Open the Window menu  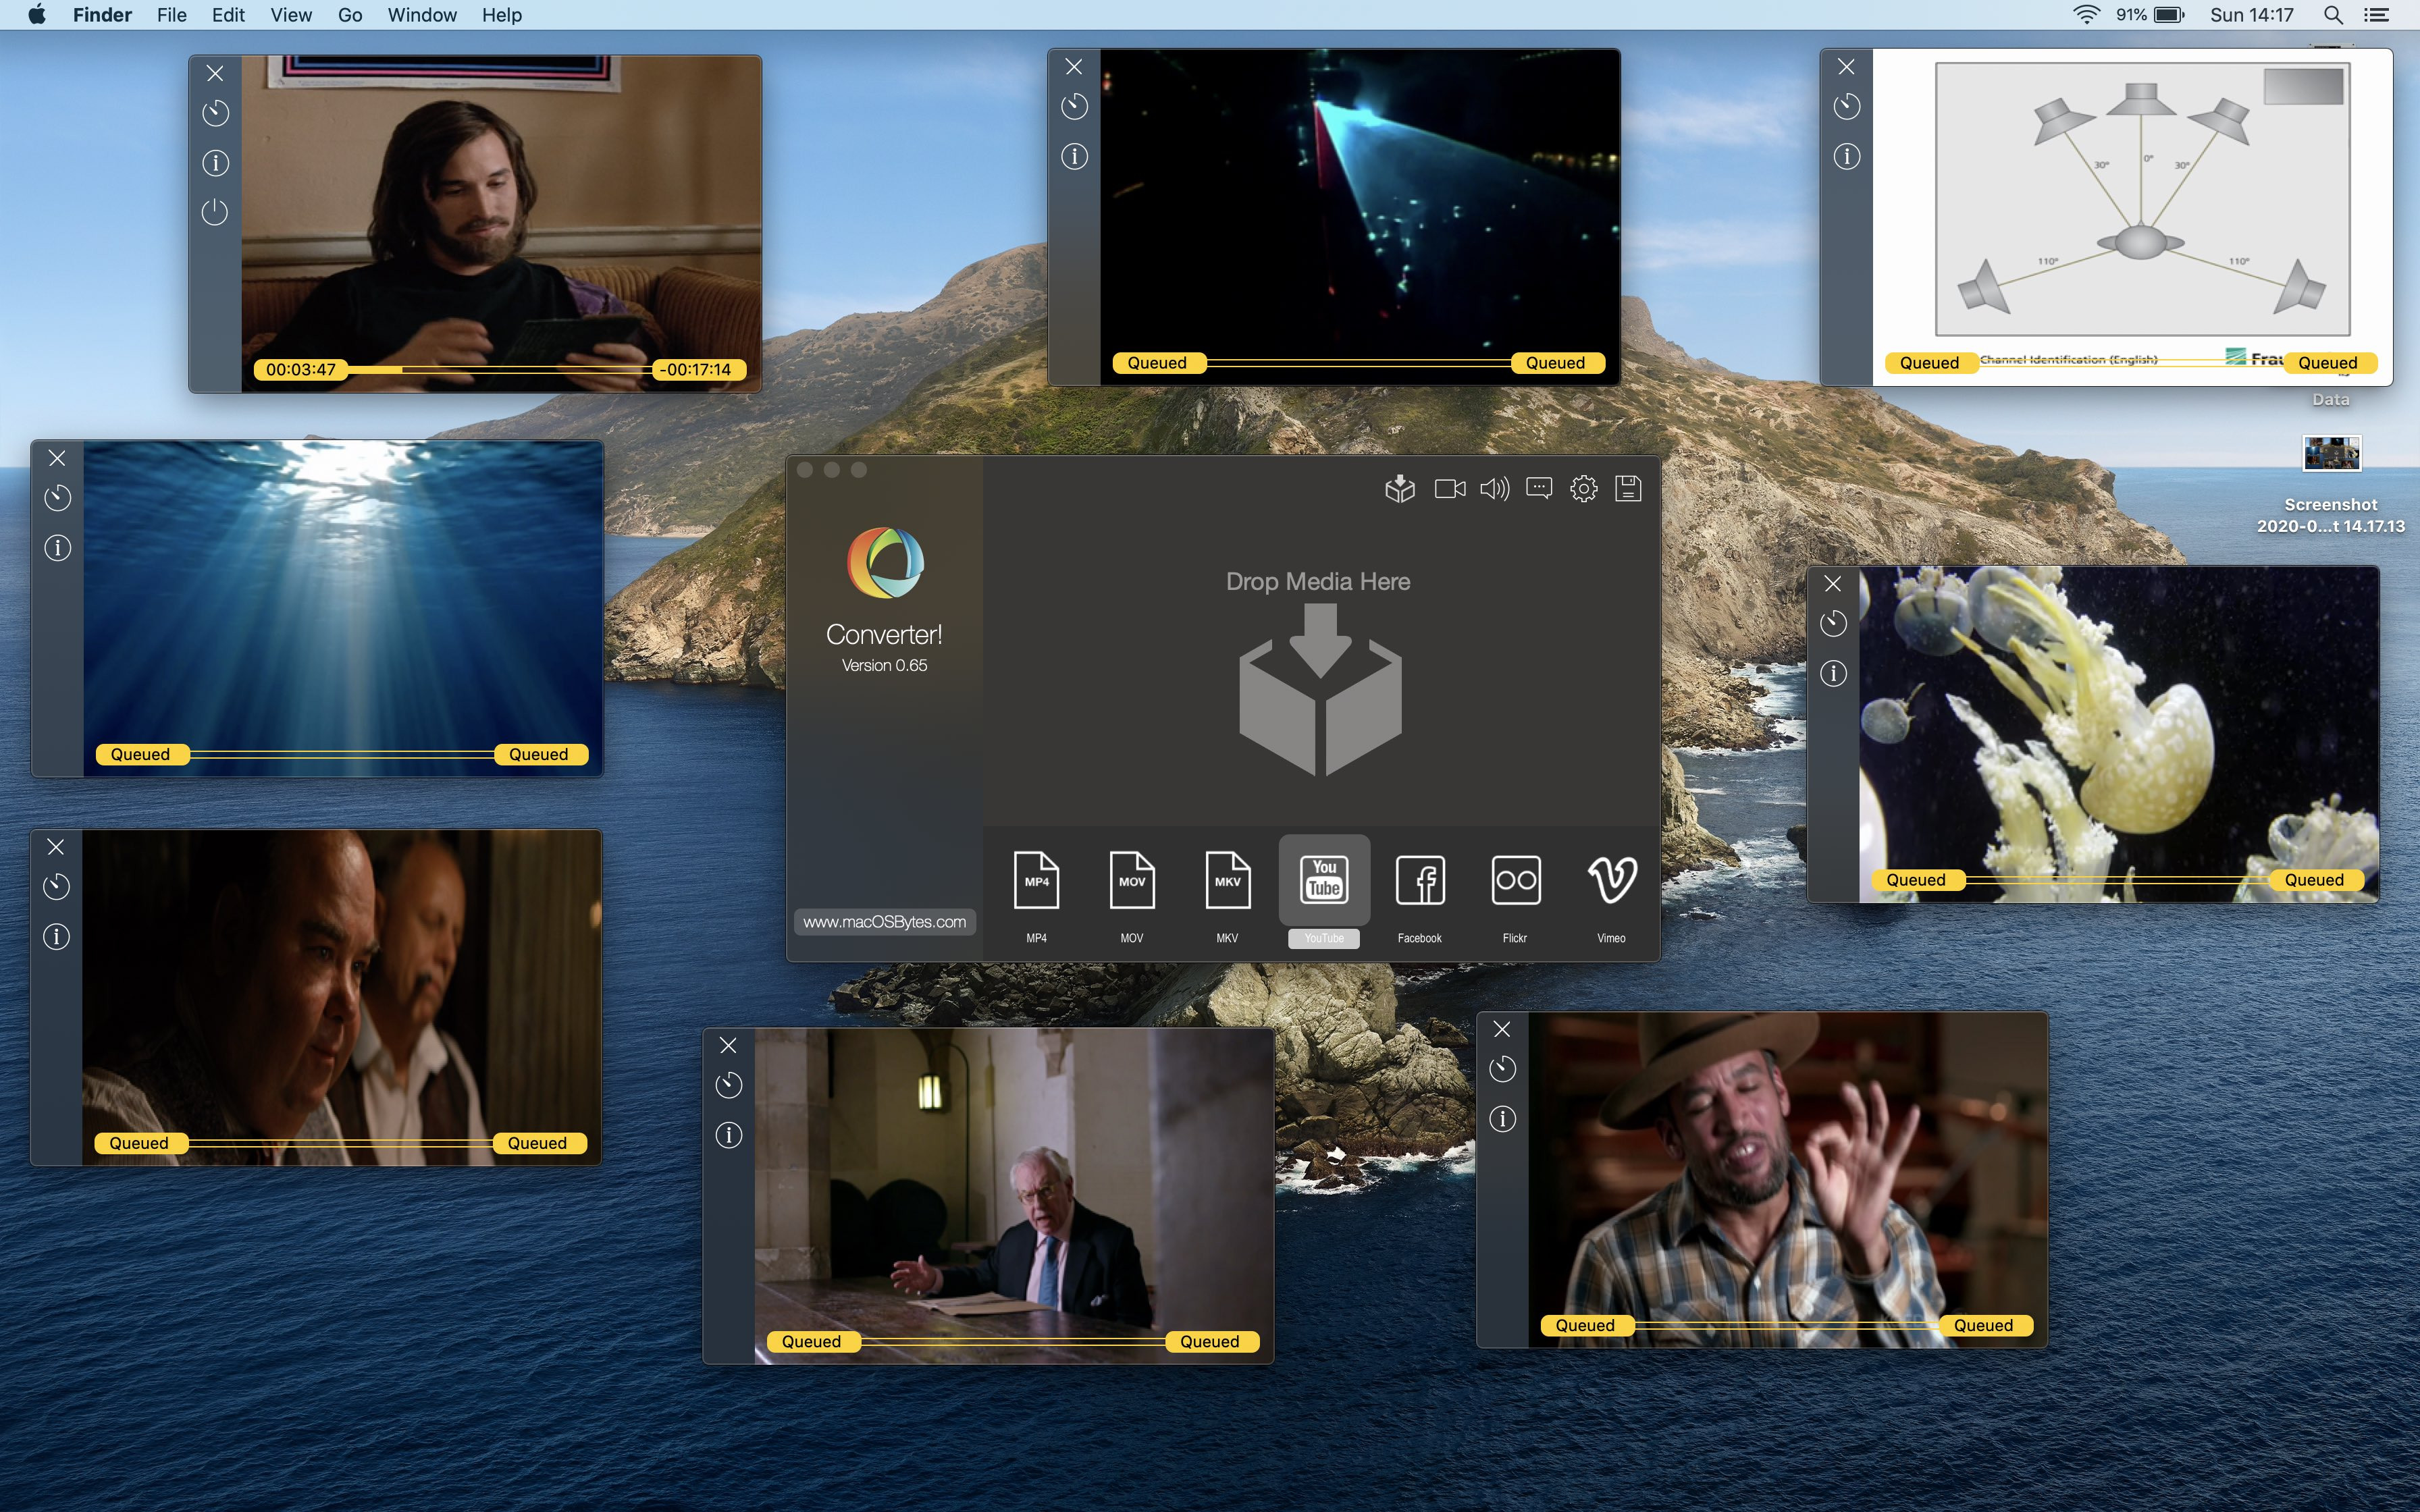pos(422,15)
